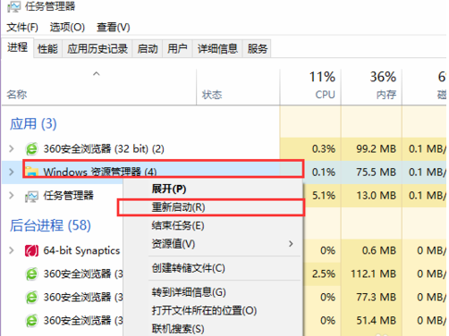449x336 pixels.
Task: Open the 资源值(V) submenu arrow
Action: [x=291, y=244]
